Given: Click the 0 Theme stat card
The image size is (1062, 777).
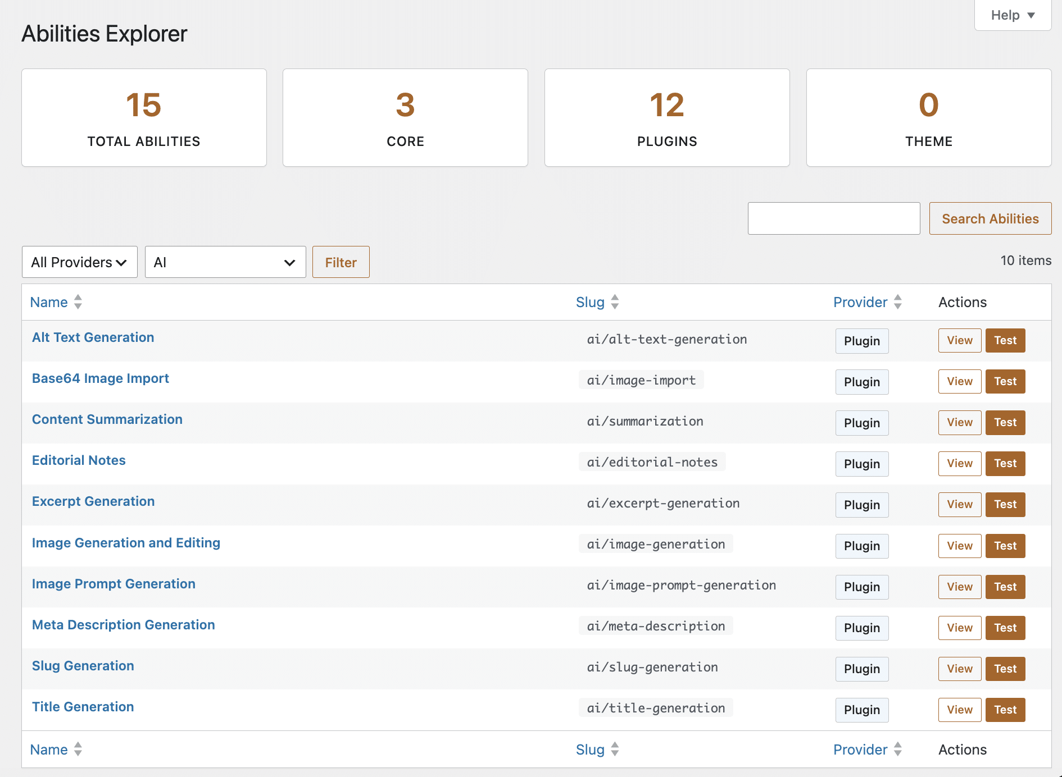Looking at the screenshot, I should point(929,118).
